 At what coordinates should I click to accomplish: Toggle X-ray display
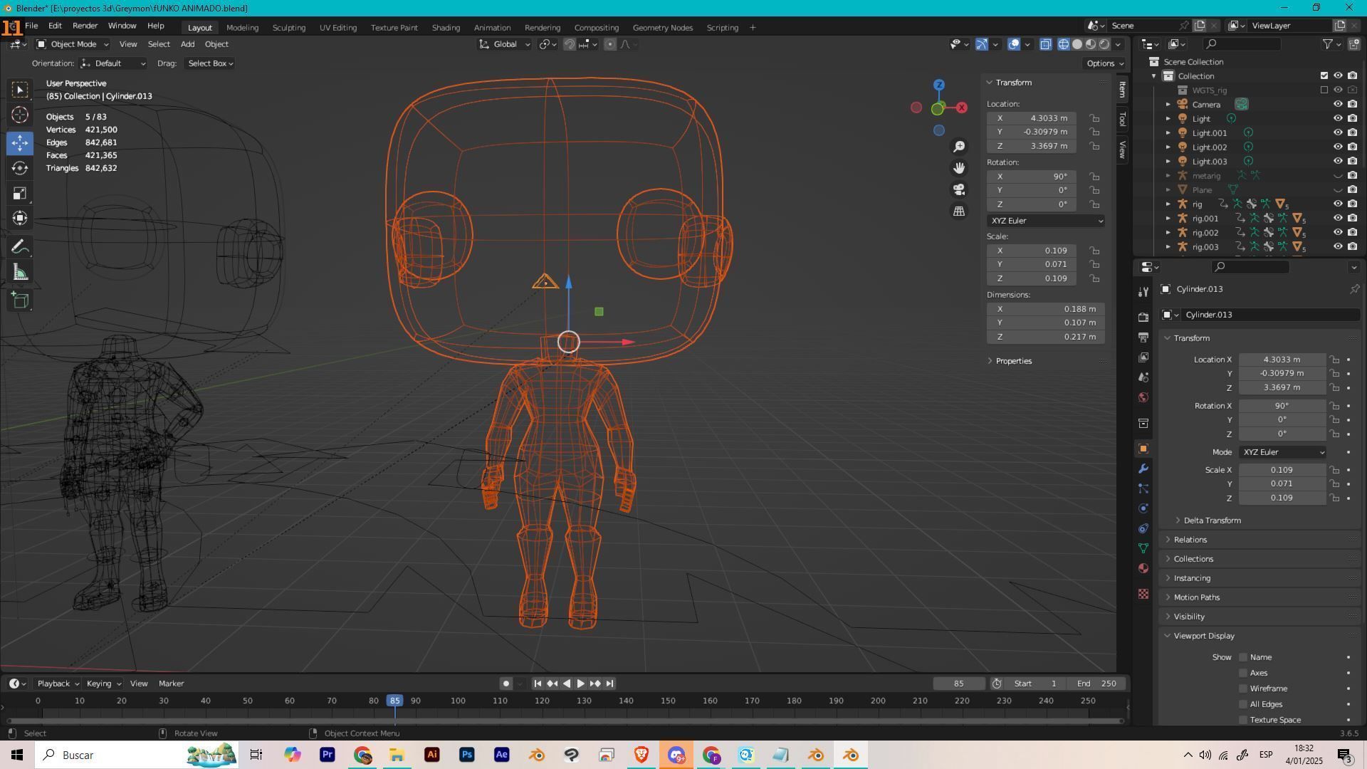1045,44
